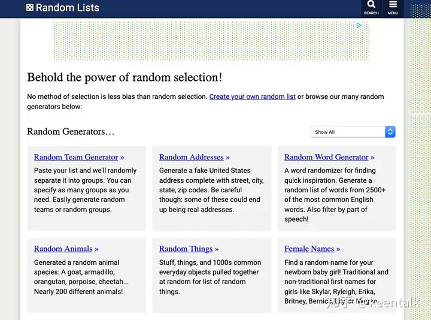Open the Random Things link
The image size is (431, 320).
click(x=186, y=249)
